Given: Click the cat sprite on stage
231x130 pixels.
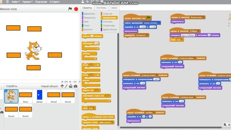Looking at the screenshot, I should click(x=34, y=51).
